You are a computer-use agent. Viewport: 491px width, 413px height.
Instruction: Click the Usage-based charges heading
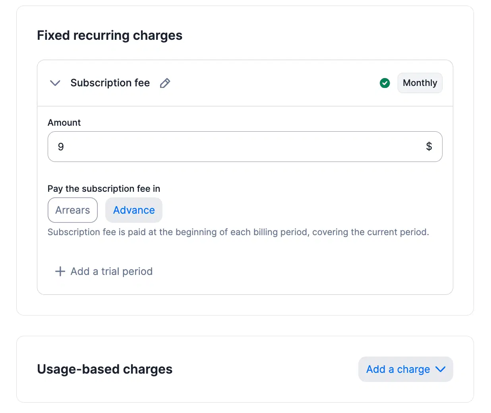104,369
